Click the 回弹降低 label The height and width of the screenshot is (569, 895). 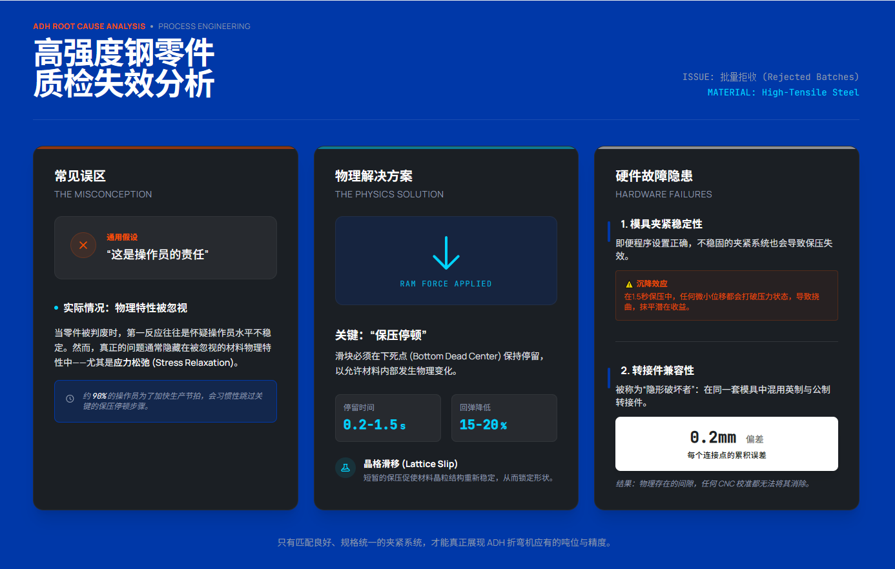tap(475, 408)
